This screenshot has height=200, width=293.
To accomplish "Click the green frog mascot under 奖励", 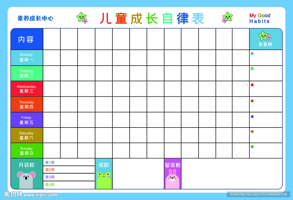I will 104,180.
